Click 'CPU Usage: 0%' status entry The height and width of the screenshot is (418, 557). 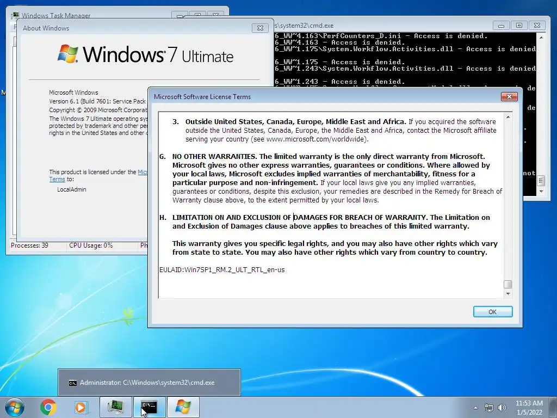pos(91,245)
